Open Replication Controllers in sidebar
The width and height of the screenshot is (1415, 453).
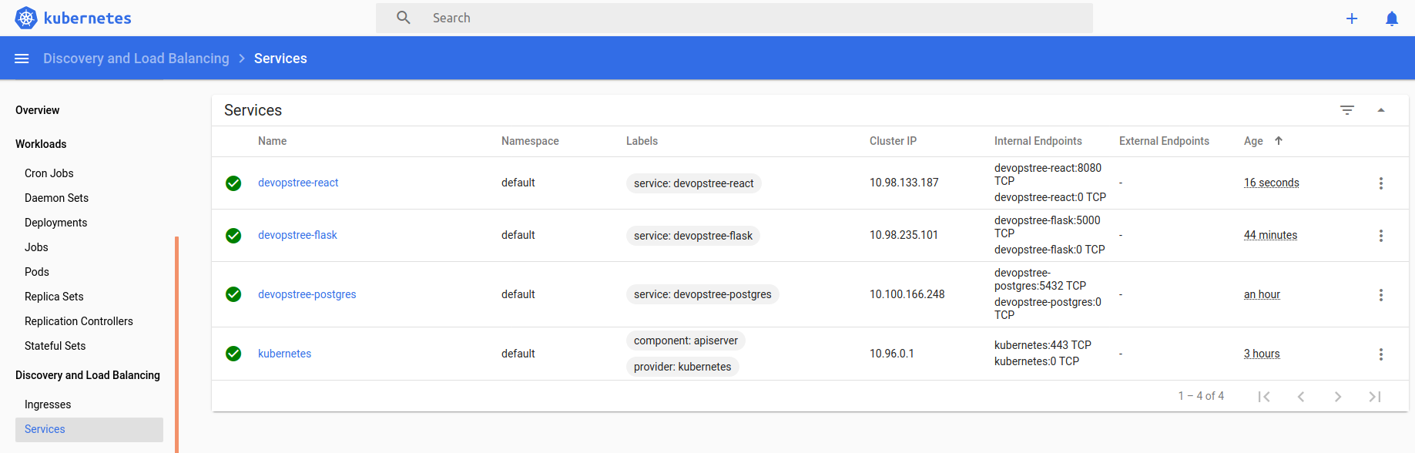[x=79, y=321]
